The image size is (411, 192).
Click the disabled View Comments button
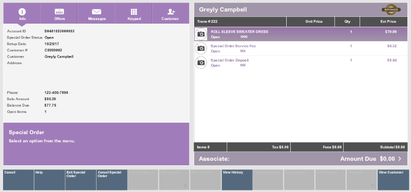click(268, 180)
